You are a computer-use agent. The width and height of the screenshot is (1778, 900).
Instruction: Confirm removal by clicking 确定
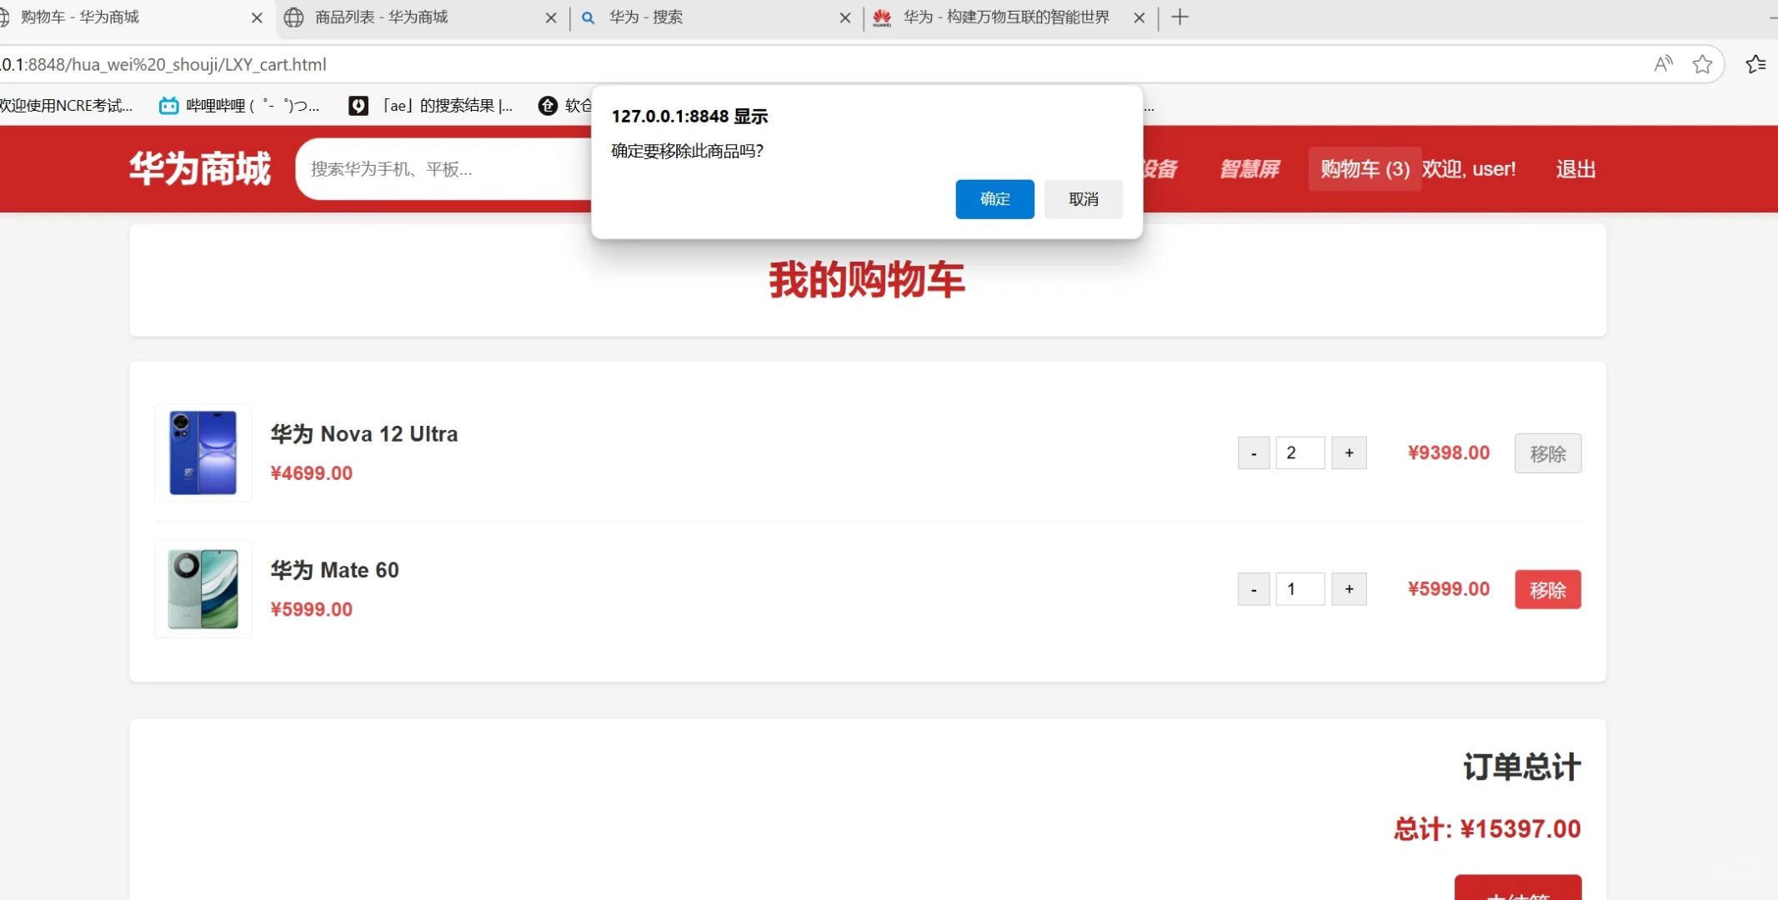pos(994,198)
